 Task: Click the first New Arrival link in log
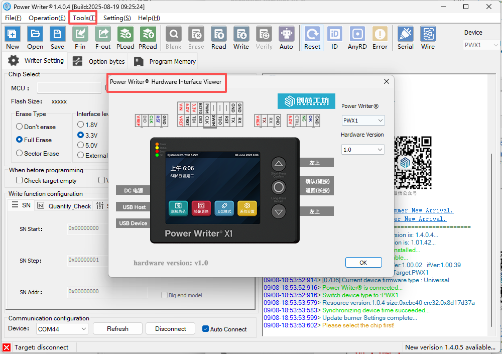click(x=424, y=210)
